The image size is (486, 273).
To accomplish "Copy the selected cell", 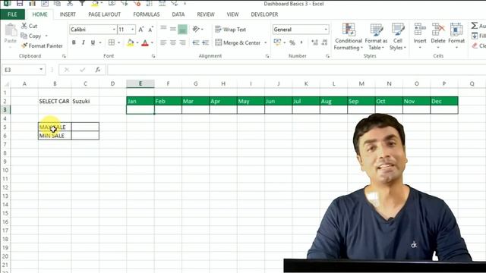I will tap(30, 36).
